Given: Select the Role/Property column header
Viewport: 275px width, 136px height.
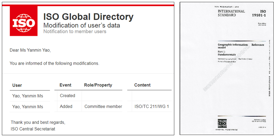Looking at the screenshot, I should [x=98, y=85].
